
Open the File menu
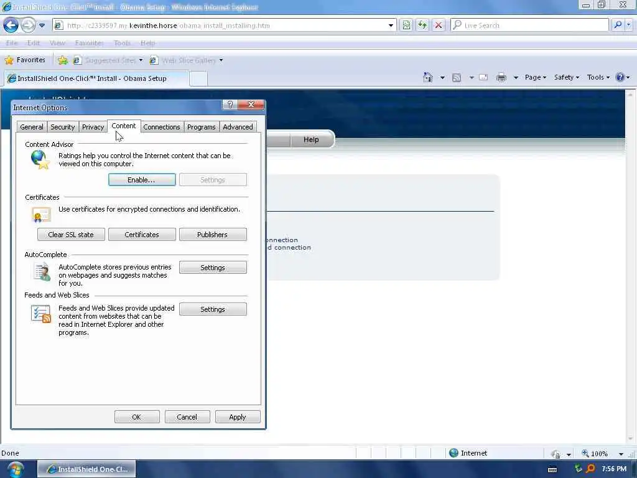(12, 43)
